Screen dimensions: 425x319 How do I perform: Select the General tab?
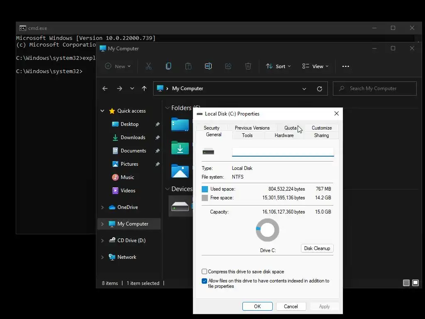tap(214, 135)
